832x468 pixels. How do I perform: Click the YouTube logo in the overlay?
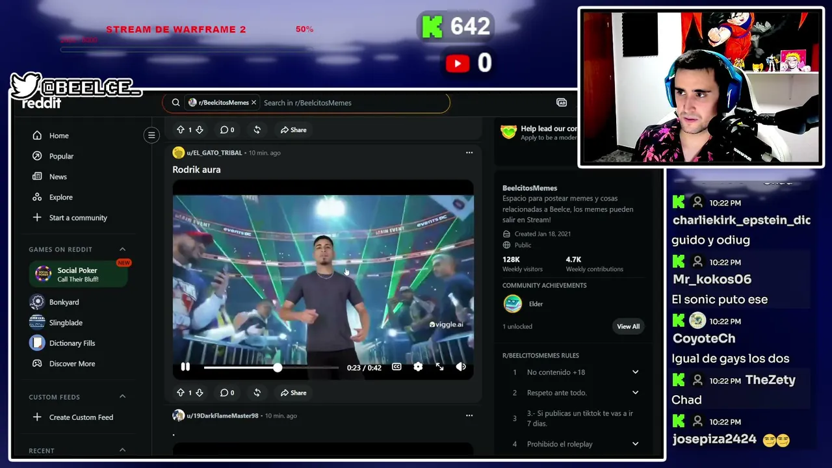point(458,63)
